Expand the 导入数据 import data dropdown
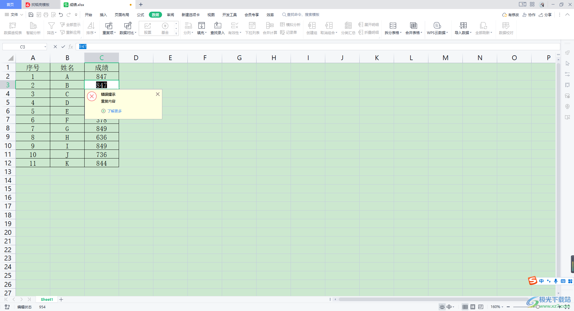574x311 pixels. click(463, 33)
